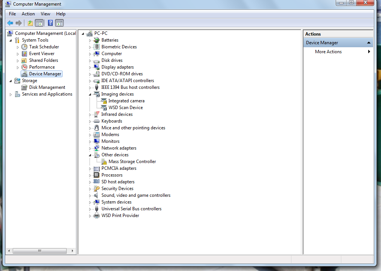
Task: Select the Computer Management (Local) root
Action: (45, 33)
